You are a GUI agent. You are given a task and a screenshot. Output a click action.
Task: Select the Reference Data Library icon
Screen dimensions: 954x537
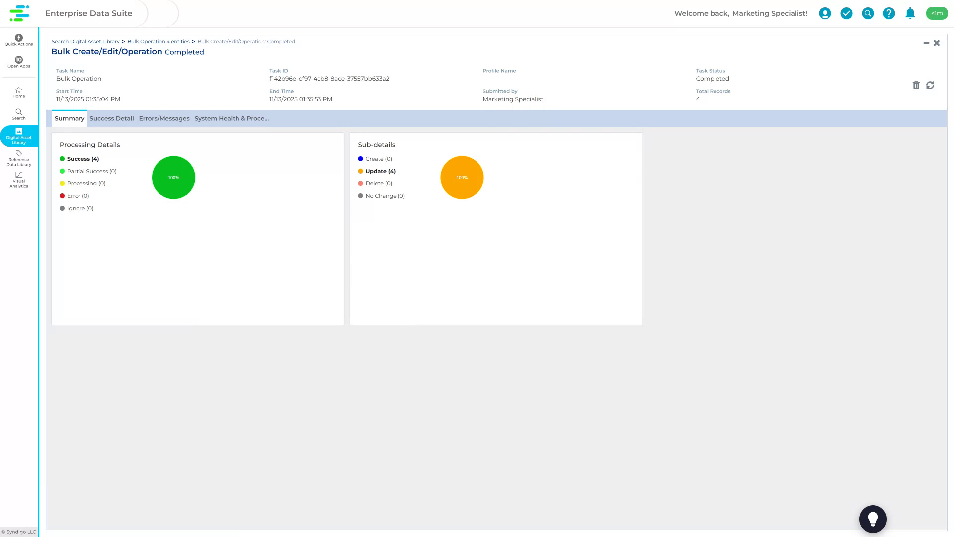[x=18, y=158]
